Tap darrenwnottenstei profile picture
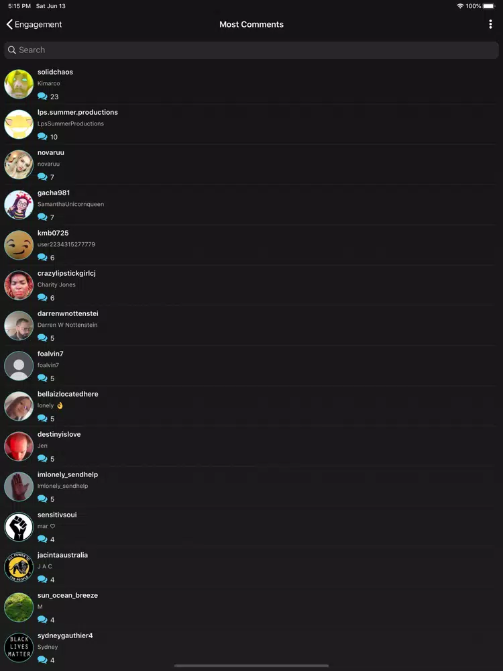 pos(19,325)
